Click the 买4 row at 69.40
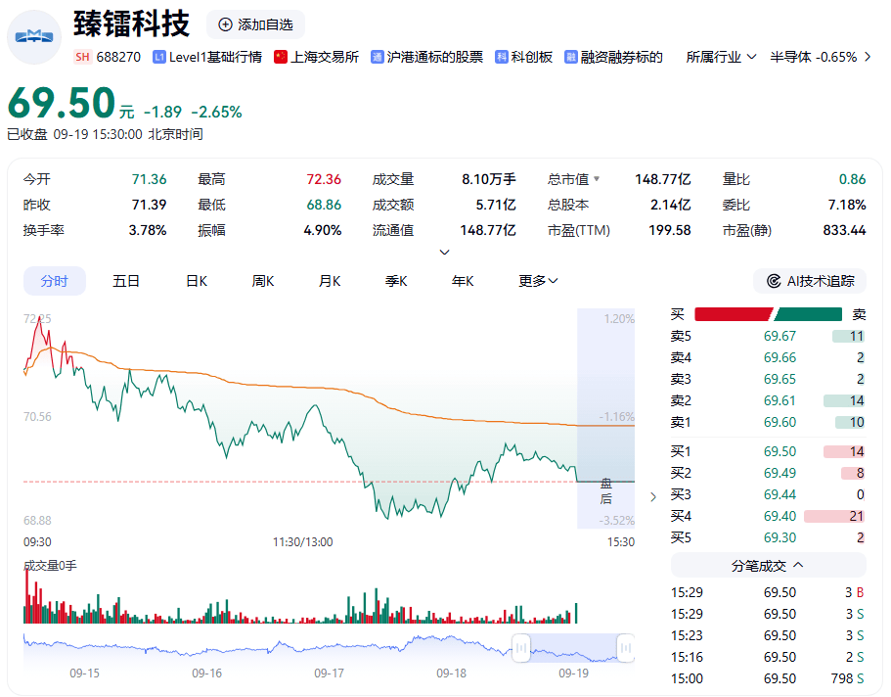Viewport: 891px width, 697px height. point(769,517)
